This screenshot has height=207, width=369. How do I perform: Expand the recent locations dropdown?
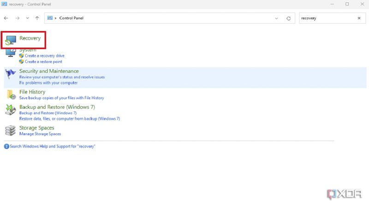[x=28, y=18]
